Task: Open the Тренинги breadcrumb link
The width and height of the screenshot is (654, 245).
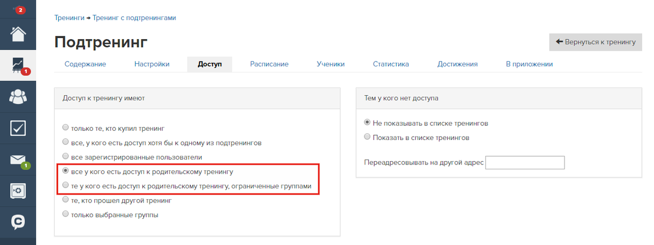Action: 69,18
